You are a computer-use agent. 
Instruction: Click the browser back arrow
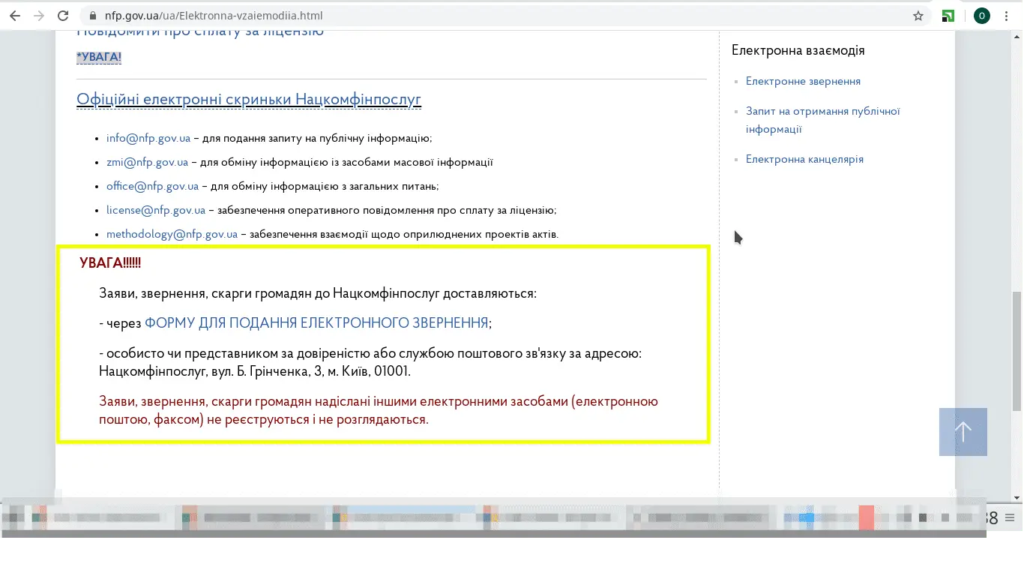point(15,16)
